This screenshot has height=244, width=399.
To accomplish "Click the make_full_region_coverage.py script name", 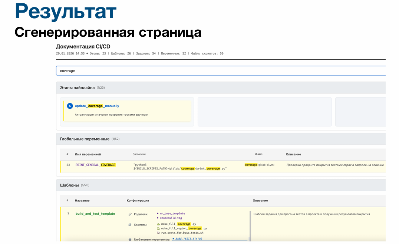I will click(x=184, y=228).
